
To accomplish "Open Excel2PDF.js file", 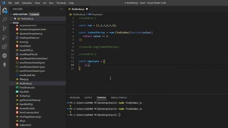I will (x=26, y=50).
